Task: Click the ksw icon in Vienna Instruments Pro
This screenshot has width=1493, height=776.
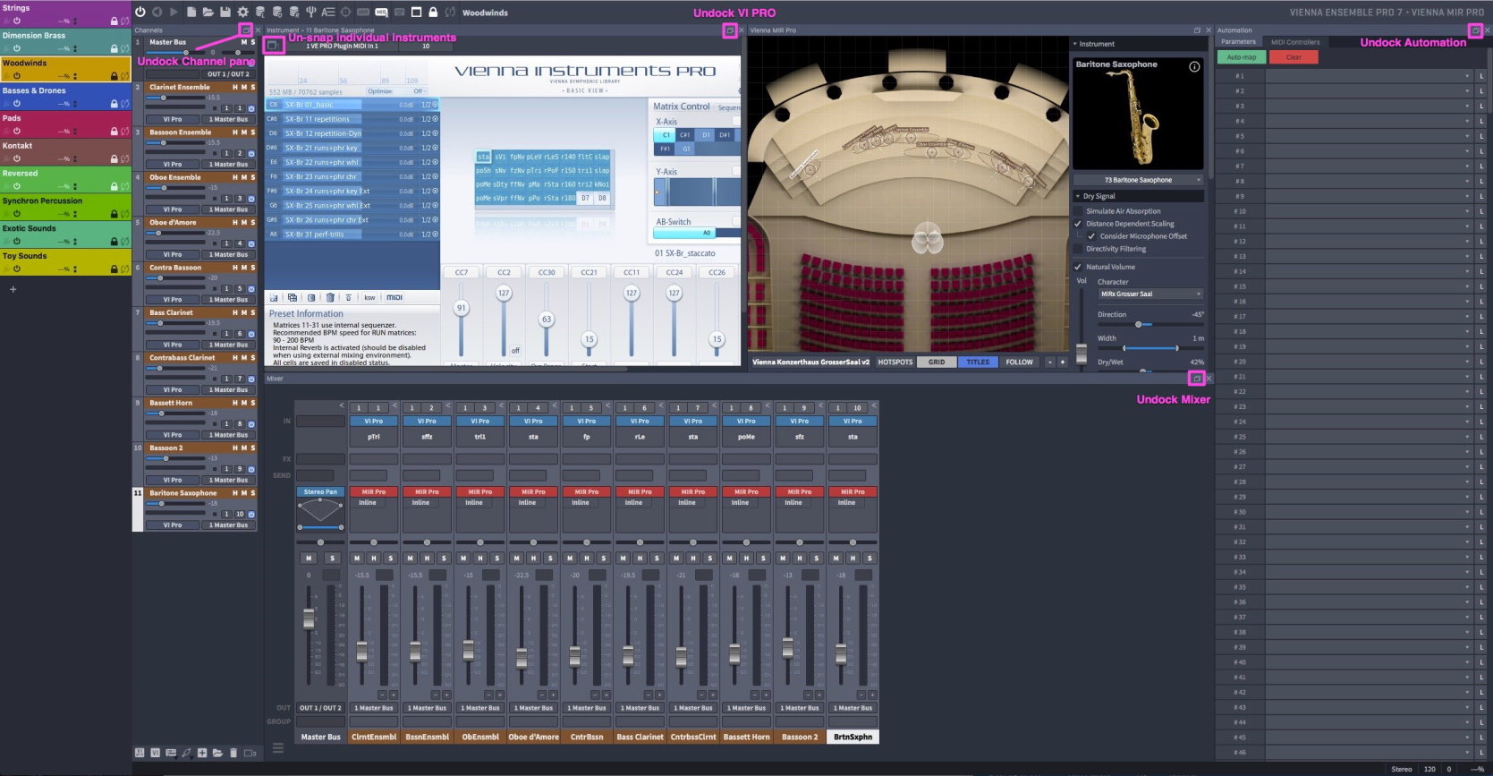Action: click(x=369, y=297)
